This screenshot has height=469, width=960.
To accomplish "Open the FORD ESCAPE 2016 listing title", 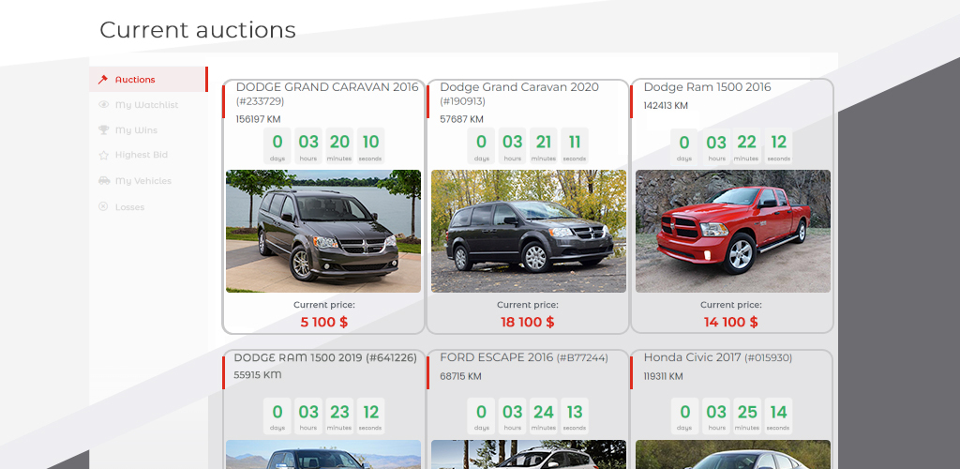I will pyautogui.click(x=524, y=357).
